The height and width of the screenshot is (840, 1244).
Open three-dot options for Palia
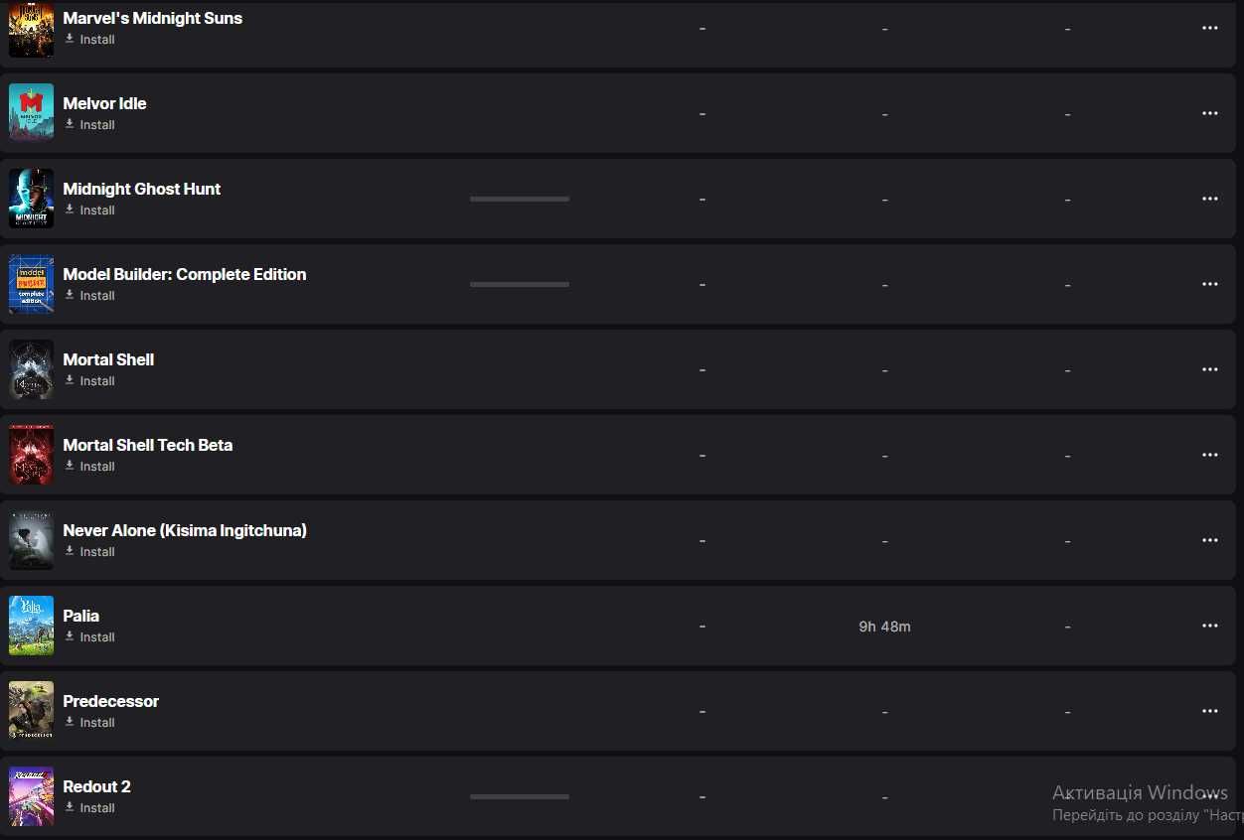tap(1209, 626)
